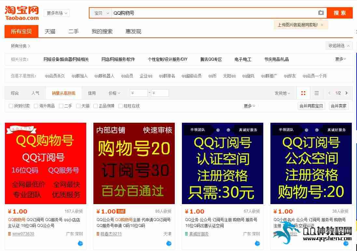Sort results by 综合
This screenshot has width=357, height=251.
[x=15, y=93]
